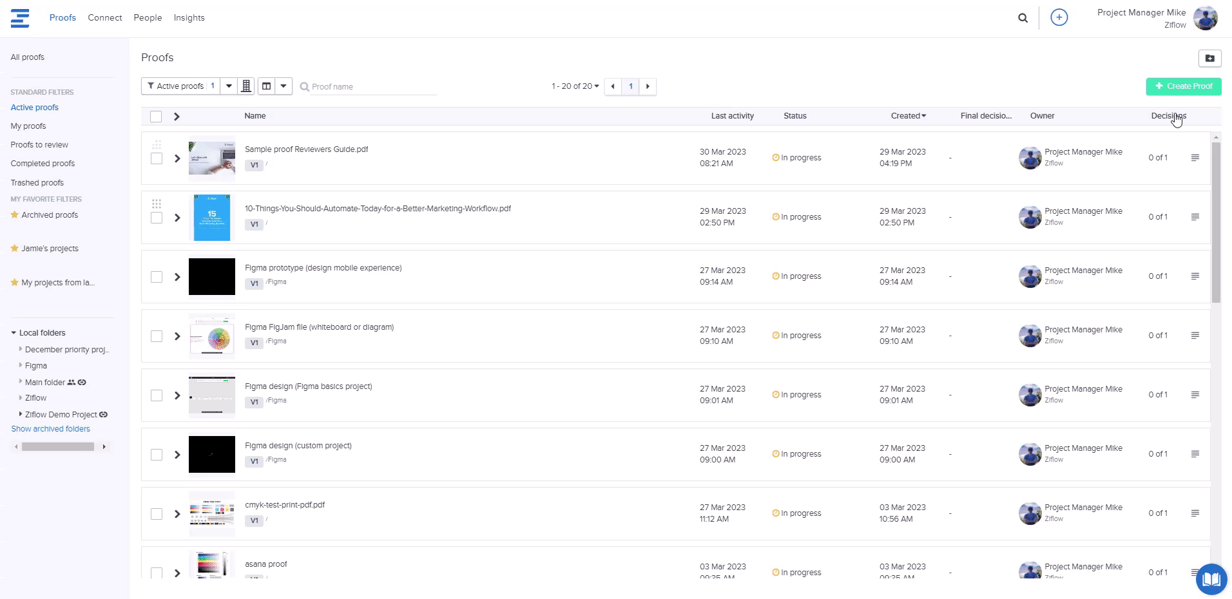Open the Insights menu
This screenshot has width=1232, height=599.
pos(189,18)
